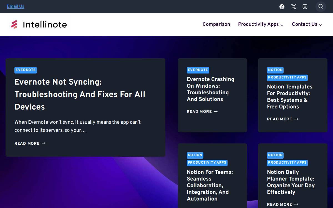The width and height of the screenshot is (333, 208).
Task: Click the Email Us link
Action: click(16, 6)
